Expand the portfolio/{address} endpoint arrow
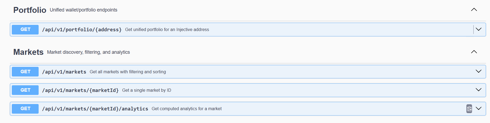490x123 pixels. pos(478,29)
